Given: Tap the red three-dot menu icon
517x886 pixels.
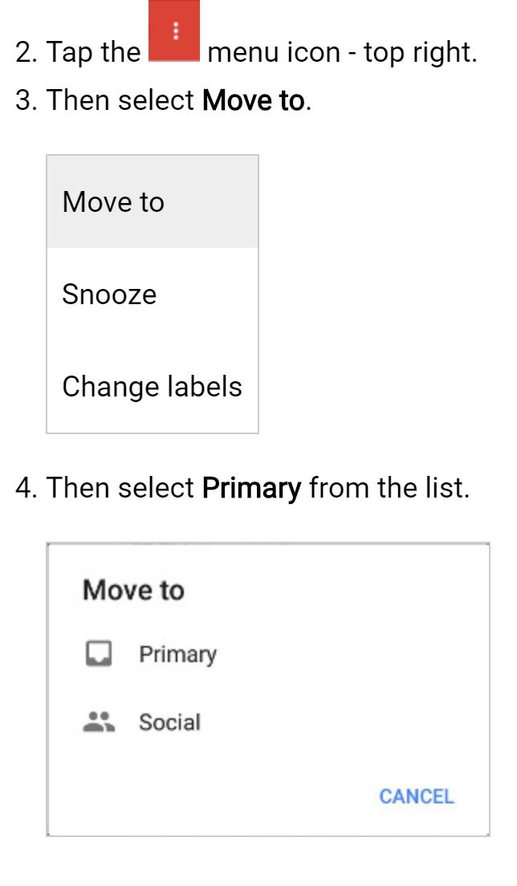Looking at the screenshot, I should tap(174, 30).
